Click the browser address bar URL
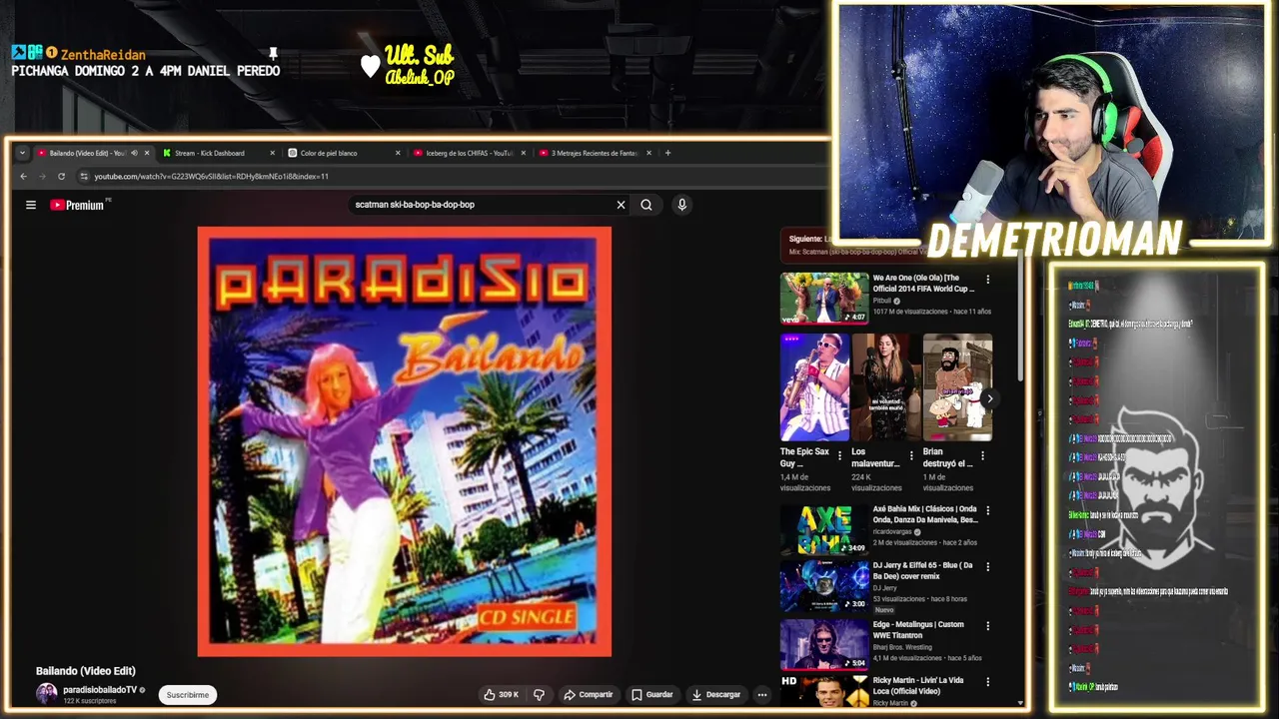This screenshot has width=1279, height=719. (x=212, y=177)
